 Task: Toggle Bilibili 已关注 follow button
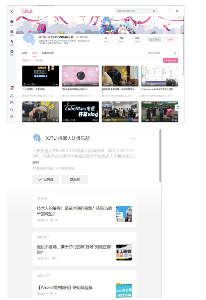pos(154,39)
